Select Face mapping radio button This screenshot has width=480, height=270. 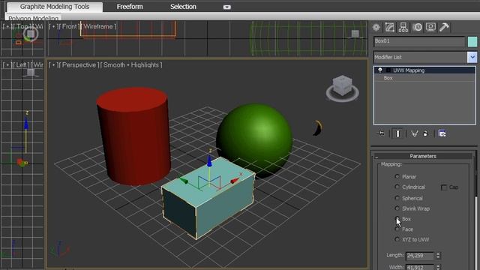click(397, 229)
